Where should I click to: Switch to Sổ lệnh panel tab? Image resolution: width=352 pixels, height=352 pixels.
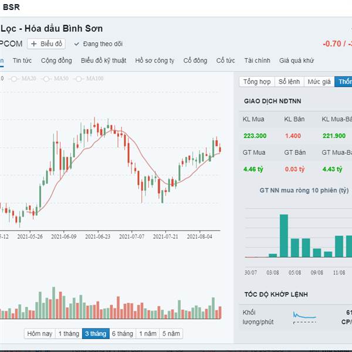(289, 82)
